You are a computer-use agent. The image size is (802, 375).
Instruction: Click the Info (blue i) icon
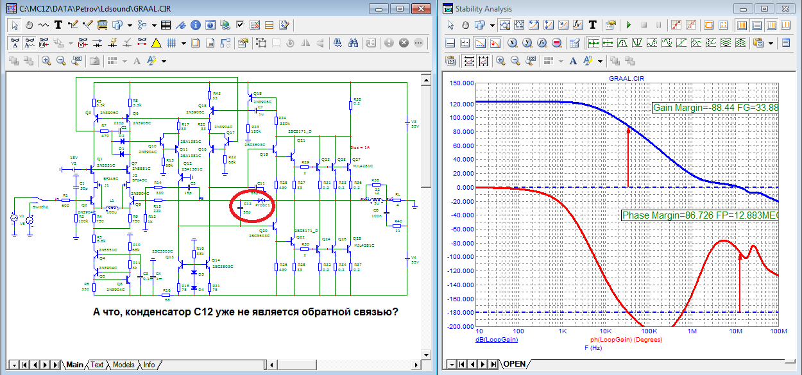pos(195,25)
